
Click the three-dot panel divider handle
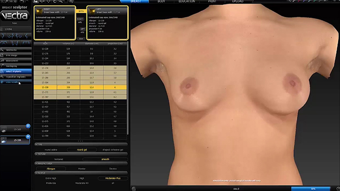(x=81, y=141)
